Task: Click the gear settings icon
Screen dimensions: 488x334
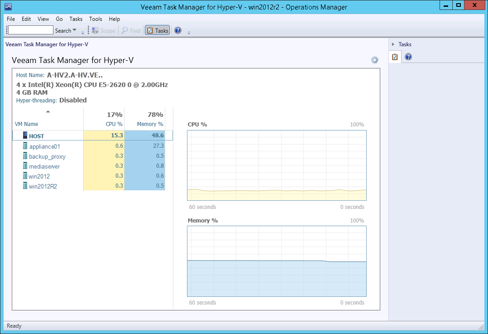Action: point(375,60)
